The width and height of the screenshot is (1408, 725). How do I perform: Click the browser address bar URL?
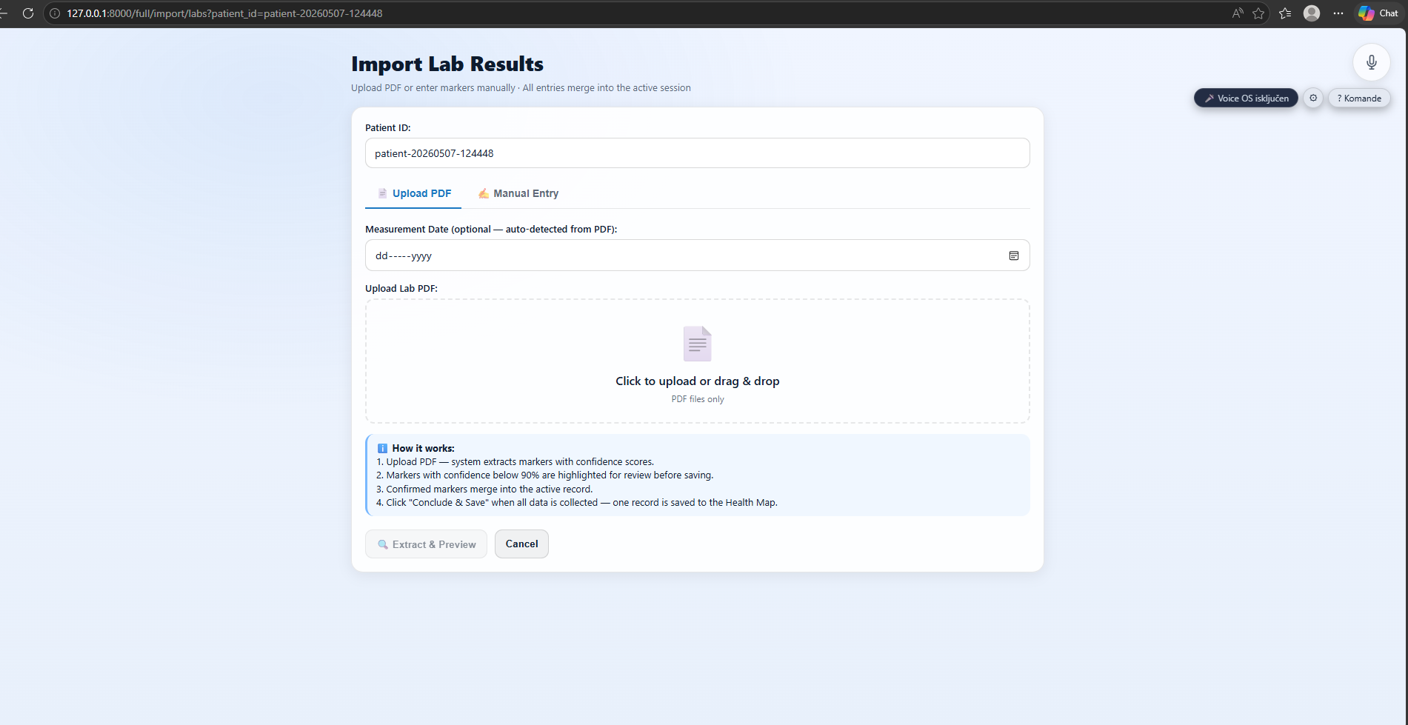click(224, 13)
